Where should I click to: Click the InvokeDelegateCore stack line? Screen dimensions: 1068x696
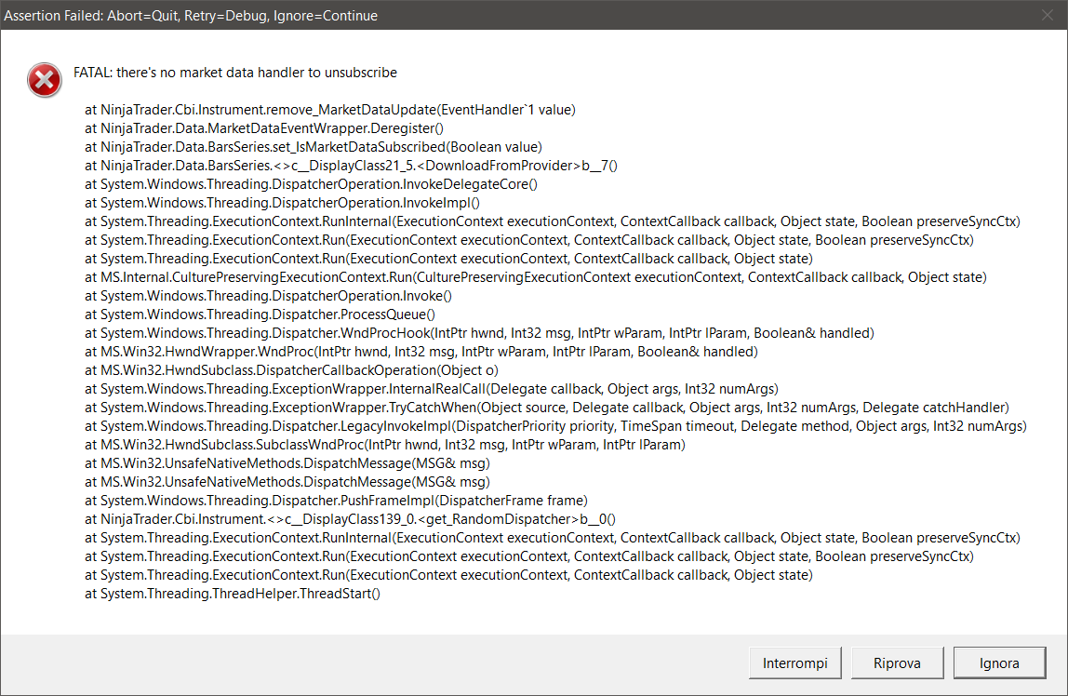click(x=312, y=184)
